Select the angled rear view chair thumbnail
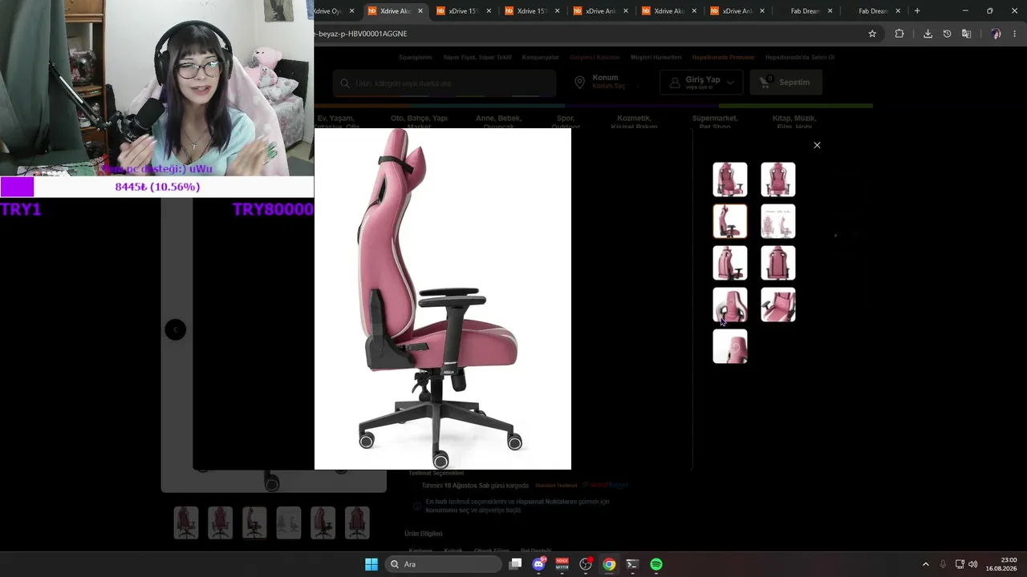1027x577 pixels. tap(730, 263)
